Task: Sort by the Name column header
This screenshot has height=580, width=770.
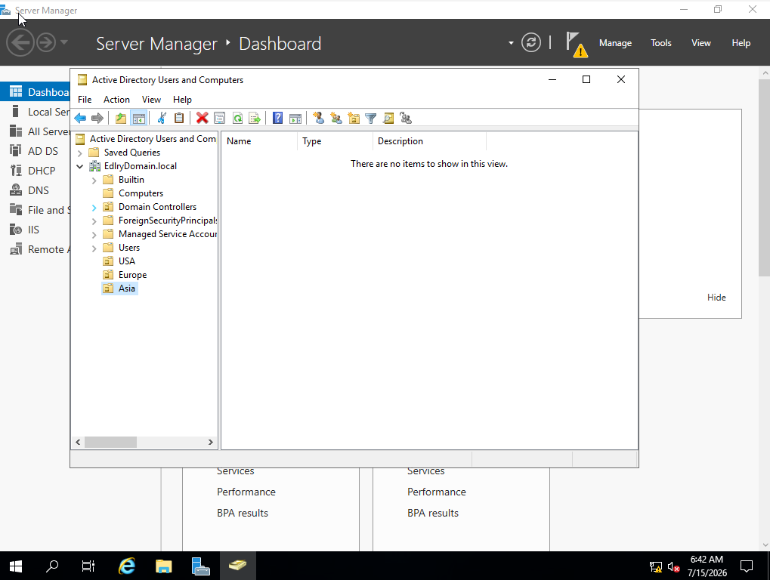Action: coord(258,140)
